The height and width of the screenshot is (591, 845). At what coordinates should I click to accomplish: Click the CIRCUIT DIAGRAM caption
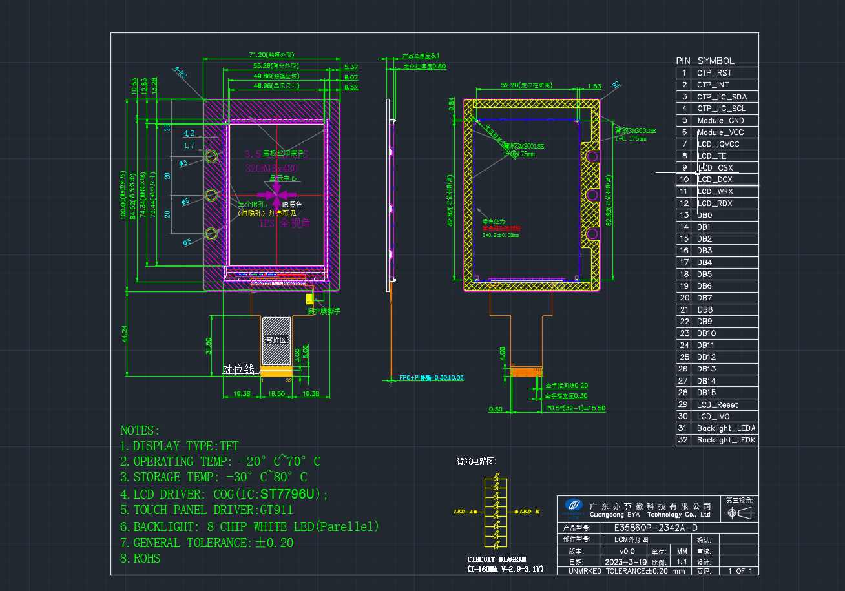coord(497,559)
